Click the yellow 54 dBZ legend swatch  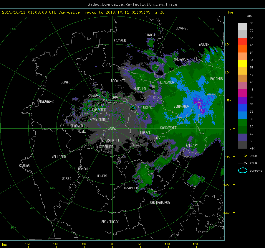pos(243,63)
